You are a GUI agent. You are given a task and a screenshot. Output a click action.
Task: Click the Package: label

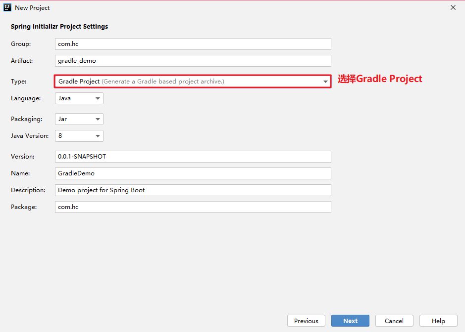(24, 207)
